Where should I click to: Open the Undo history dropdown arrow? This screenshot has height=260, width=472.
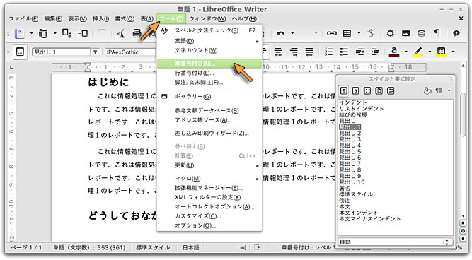pos(292,33)
